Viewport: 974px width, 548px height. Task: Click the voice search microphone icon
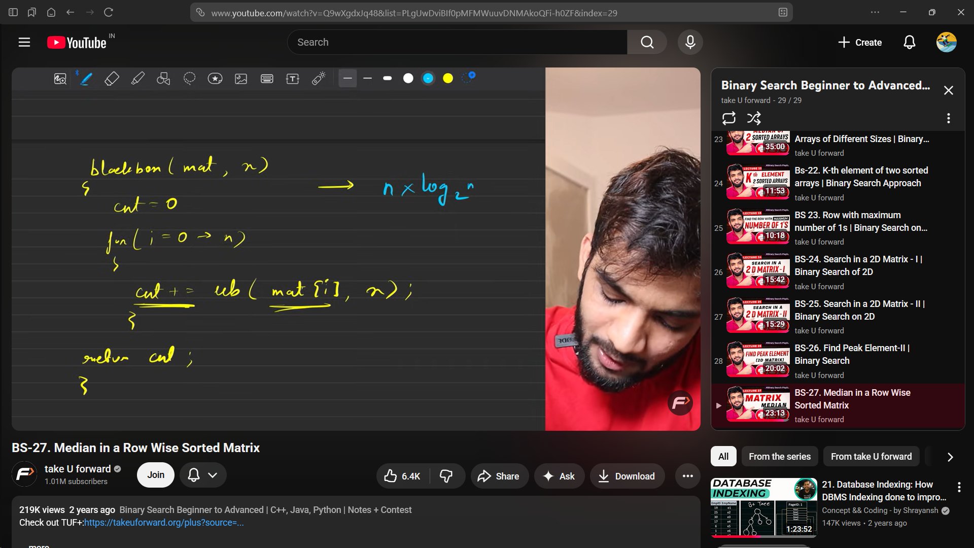click(x=690, y=43)
